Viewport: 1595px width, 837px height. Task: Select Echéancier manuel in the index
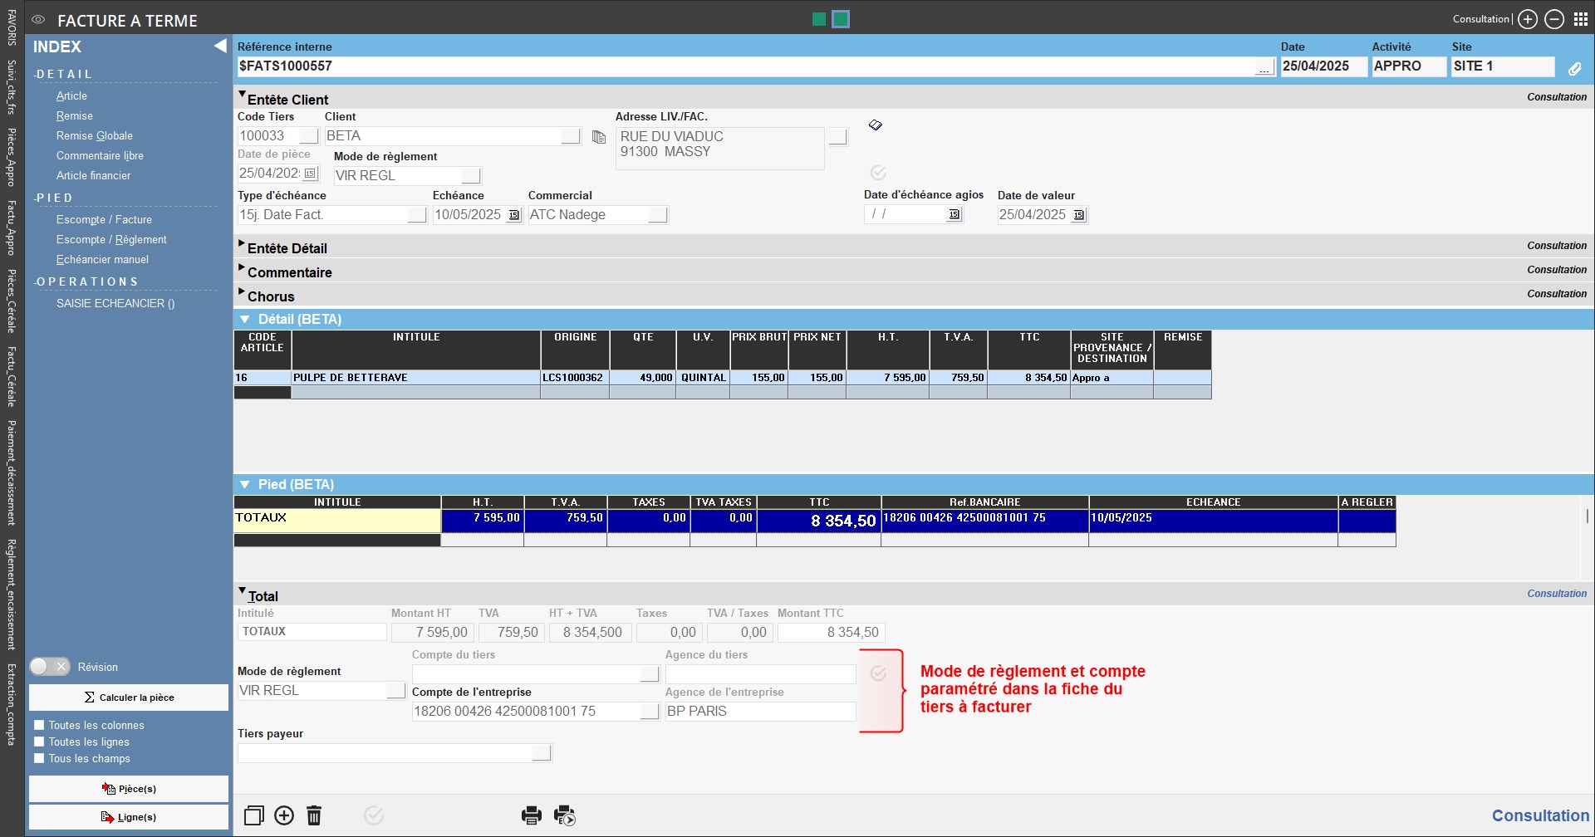tap(102, 259)
